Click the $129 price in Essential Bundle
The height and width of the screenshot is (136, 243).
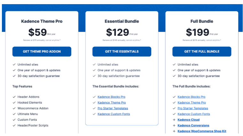(x=117, y=32)
